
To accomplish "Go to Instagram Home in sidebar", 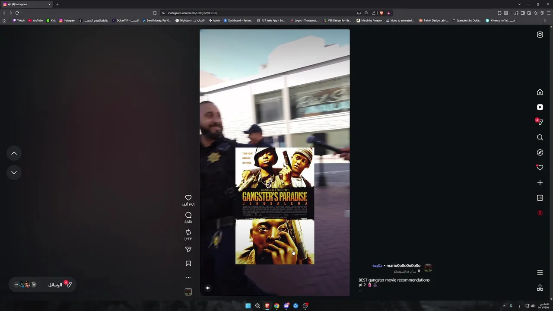I will pos(540,92).
